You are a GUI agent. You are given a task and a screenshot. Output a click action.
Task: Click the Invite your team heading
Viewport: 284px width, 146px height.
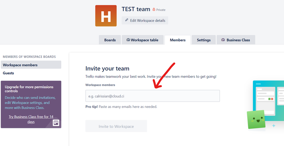[x=107, y=68]
